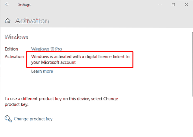The height and width of the screenshot is (137, 193).
Task: Minimize the Settings window
Action: click(159, 5)
